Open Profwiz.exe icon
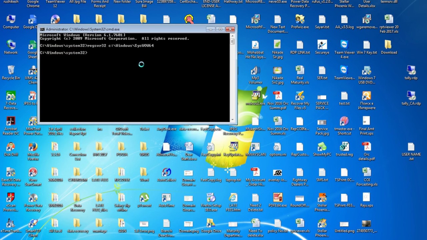Screen dimensions: 427x240 pos(300,22)
